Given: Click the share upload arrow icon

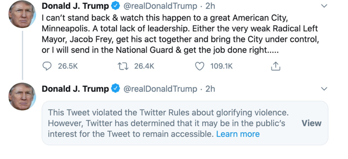Looking at the screenshot, I should tap(275, 66).
